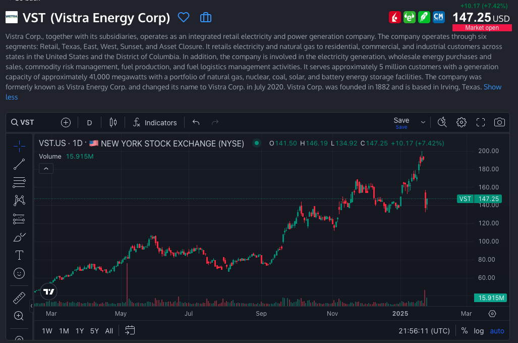518x343 pixels.
Task: Save the chart layout
Action: 401,123
